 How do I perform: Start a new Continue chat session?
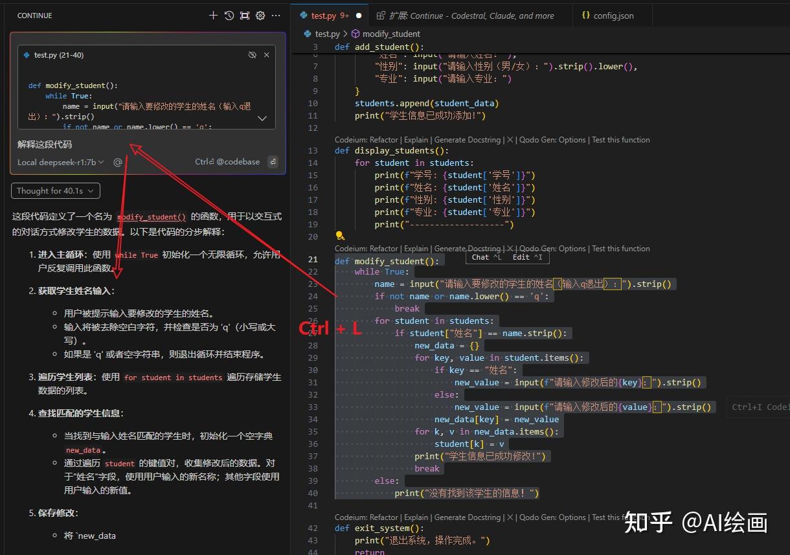(213, 15)
